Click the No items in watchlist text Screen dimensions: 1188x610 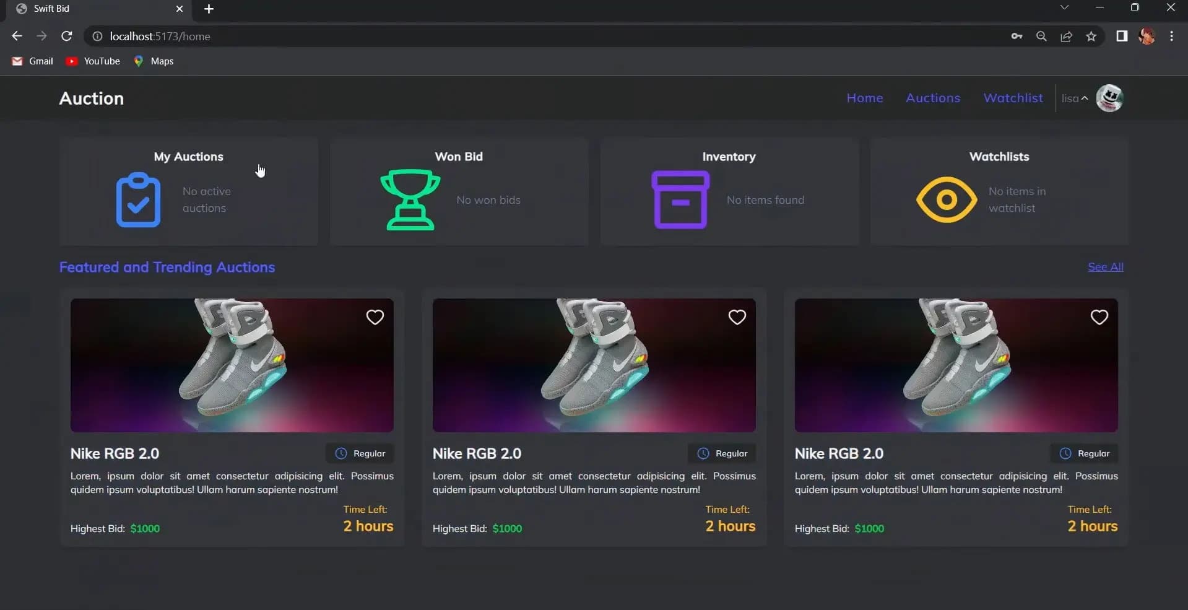tap(1017, 199)
